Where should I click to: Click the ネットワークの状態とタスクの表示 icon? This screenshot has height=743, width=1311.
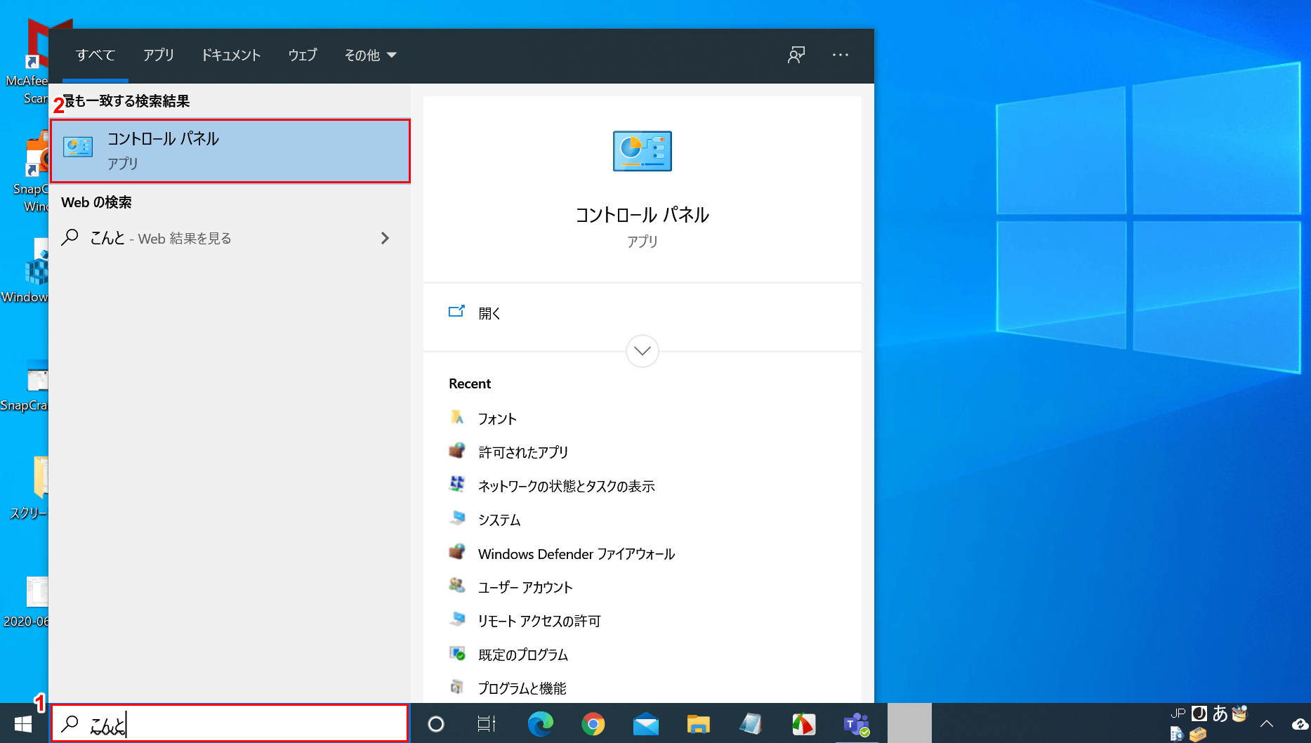tap(457, 485)
